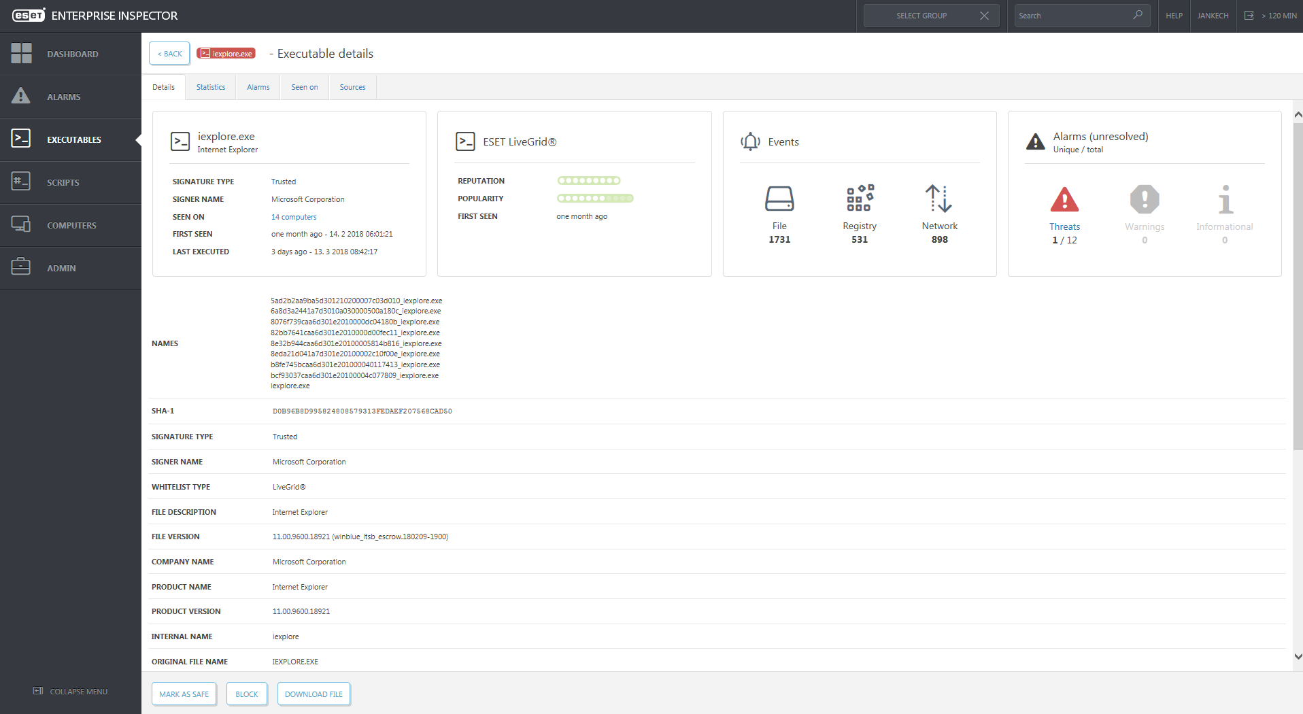The width and height of the screenshot is (1303, 714).
Task: Click the Computers monitor icon
Action: [21, 224]
